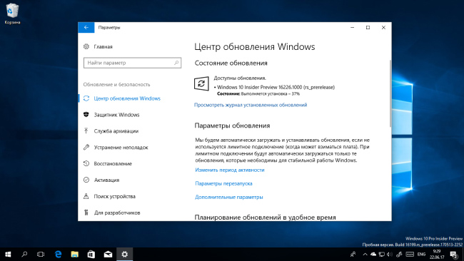The image size is (464, 261).
Task: Click the OneDrive cloud tray icon
Action: pyautogui.click(x=373, y=254)
